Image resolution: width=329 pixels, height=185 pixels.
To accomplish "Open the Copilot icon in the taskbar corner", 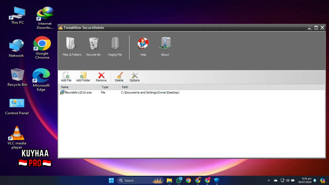I will [322, 180].
